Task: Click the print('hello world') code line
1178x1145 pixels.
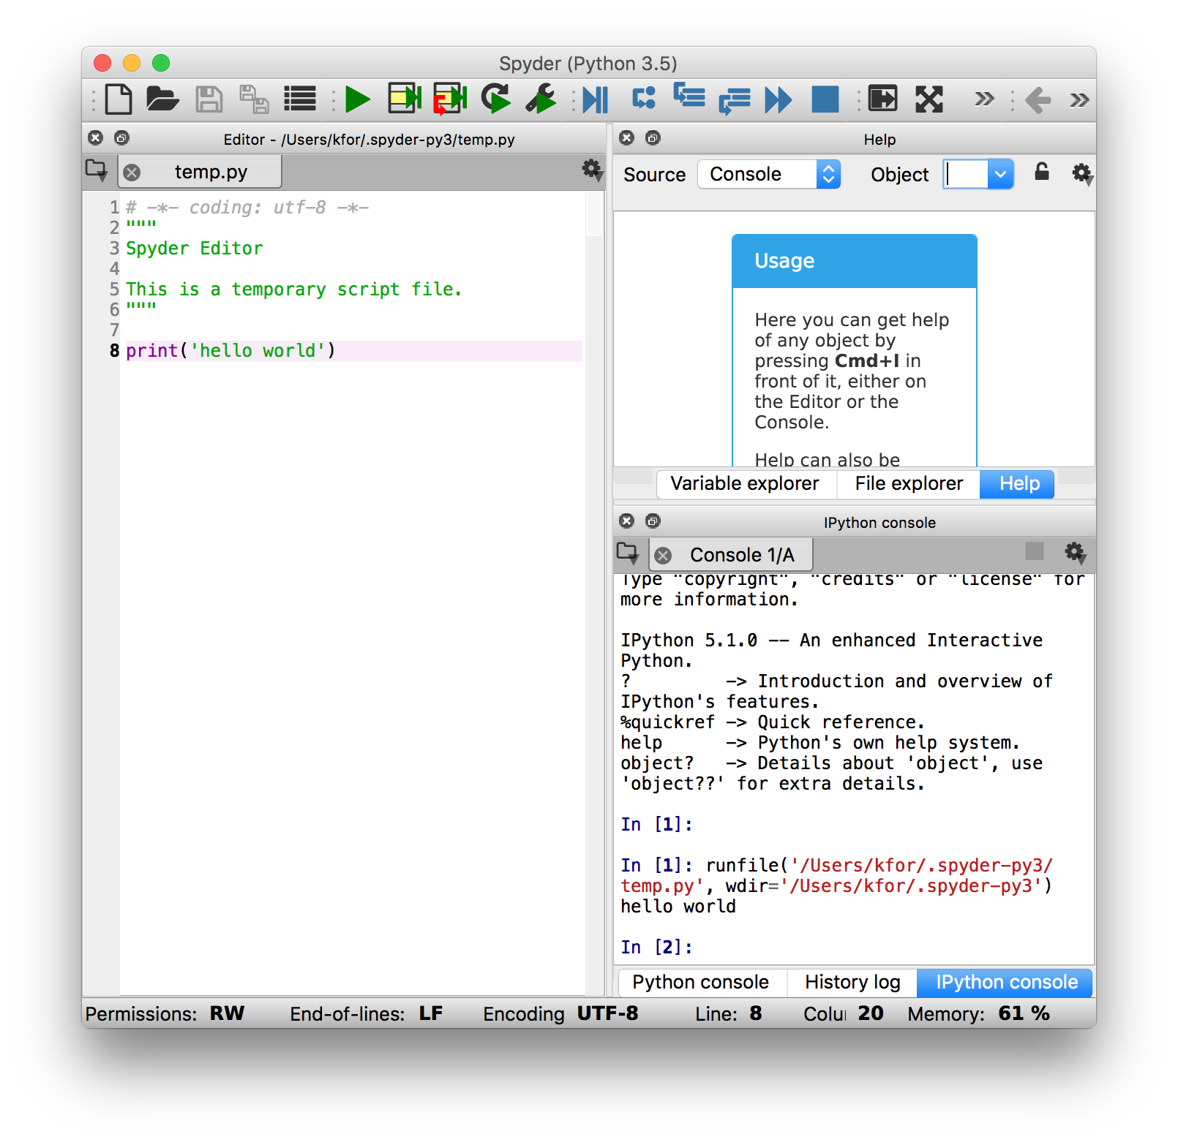Action: [230, 351]
